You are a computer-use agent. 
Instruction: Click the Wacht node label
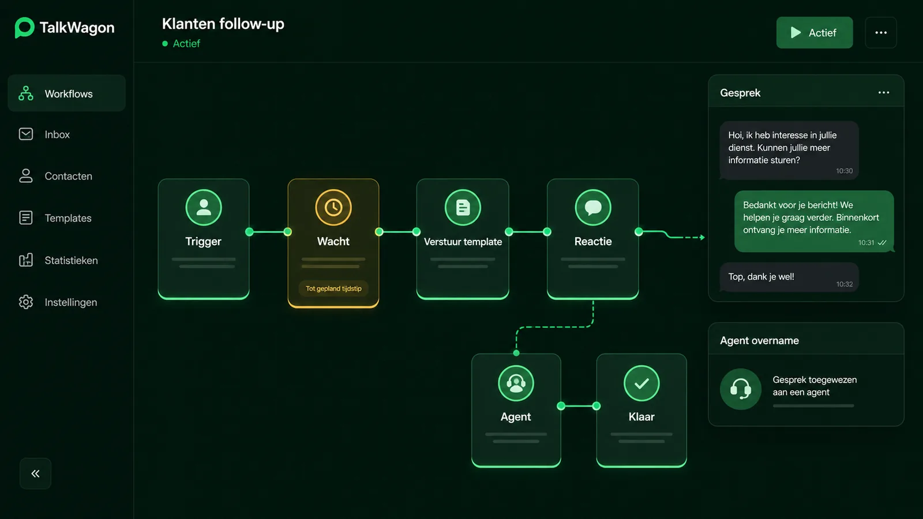(x=333, y=242)
